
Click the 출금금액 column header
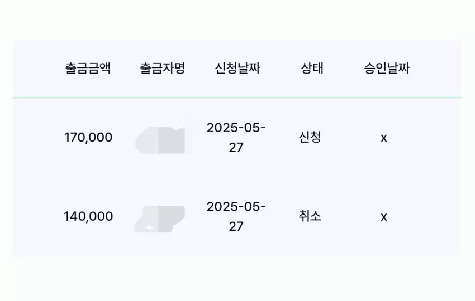pyautogui.click(x=88, y=68)
